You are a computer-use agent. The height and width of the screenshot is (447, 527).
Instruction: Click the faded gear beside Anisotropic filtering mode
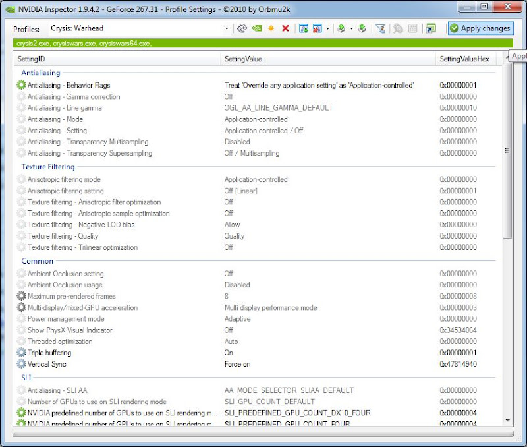click(x=21, y=179)
